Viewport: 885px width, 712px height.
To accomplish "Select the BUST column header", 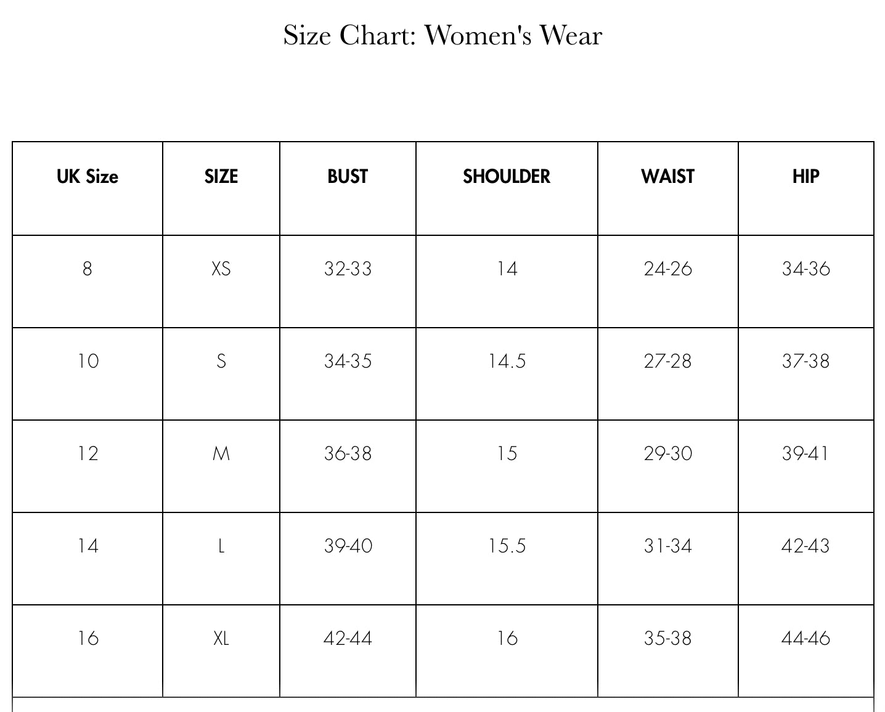I will coord(348,177).
